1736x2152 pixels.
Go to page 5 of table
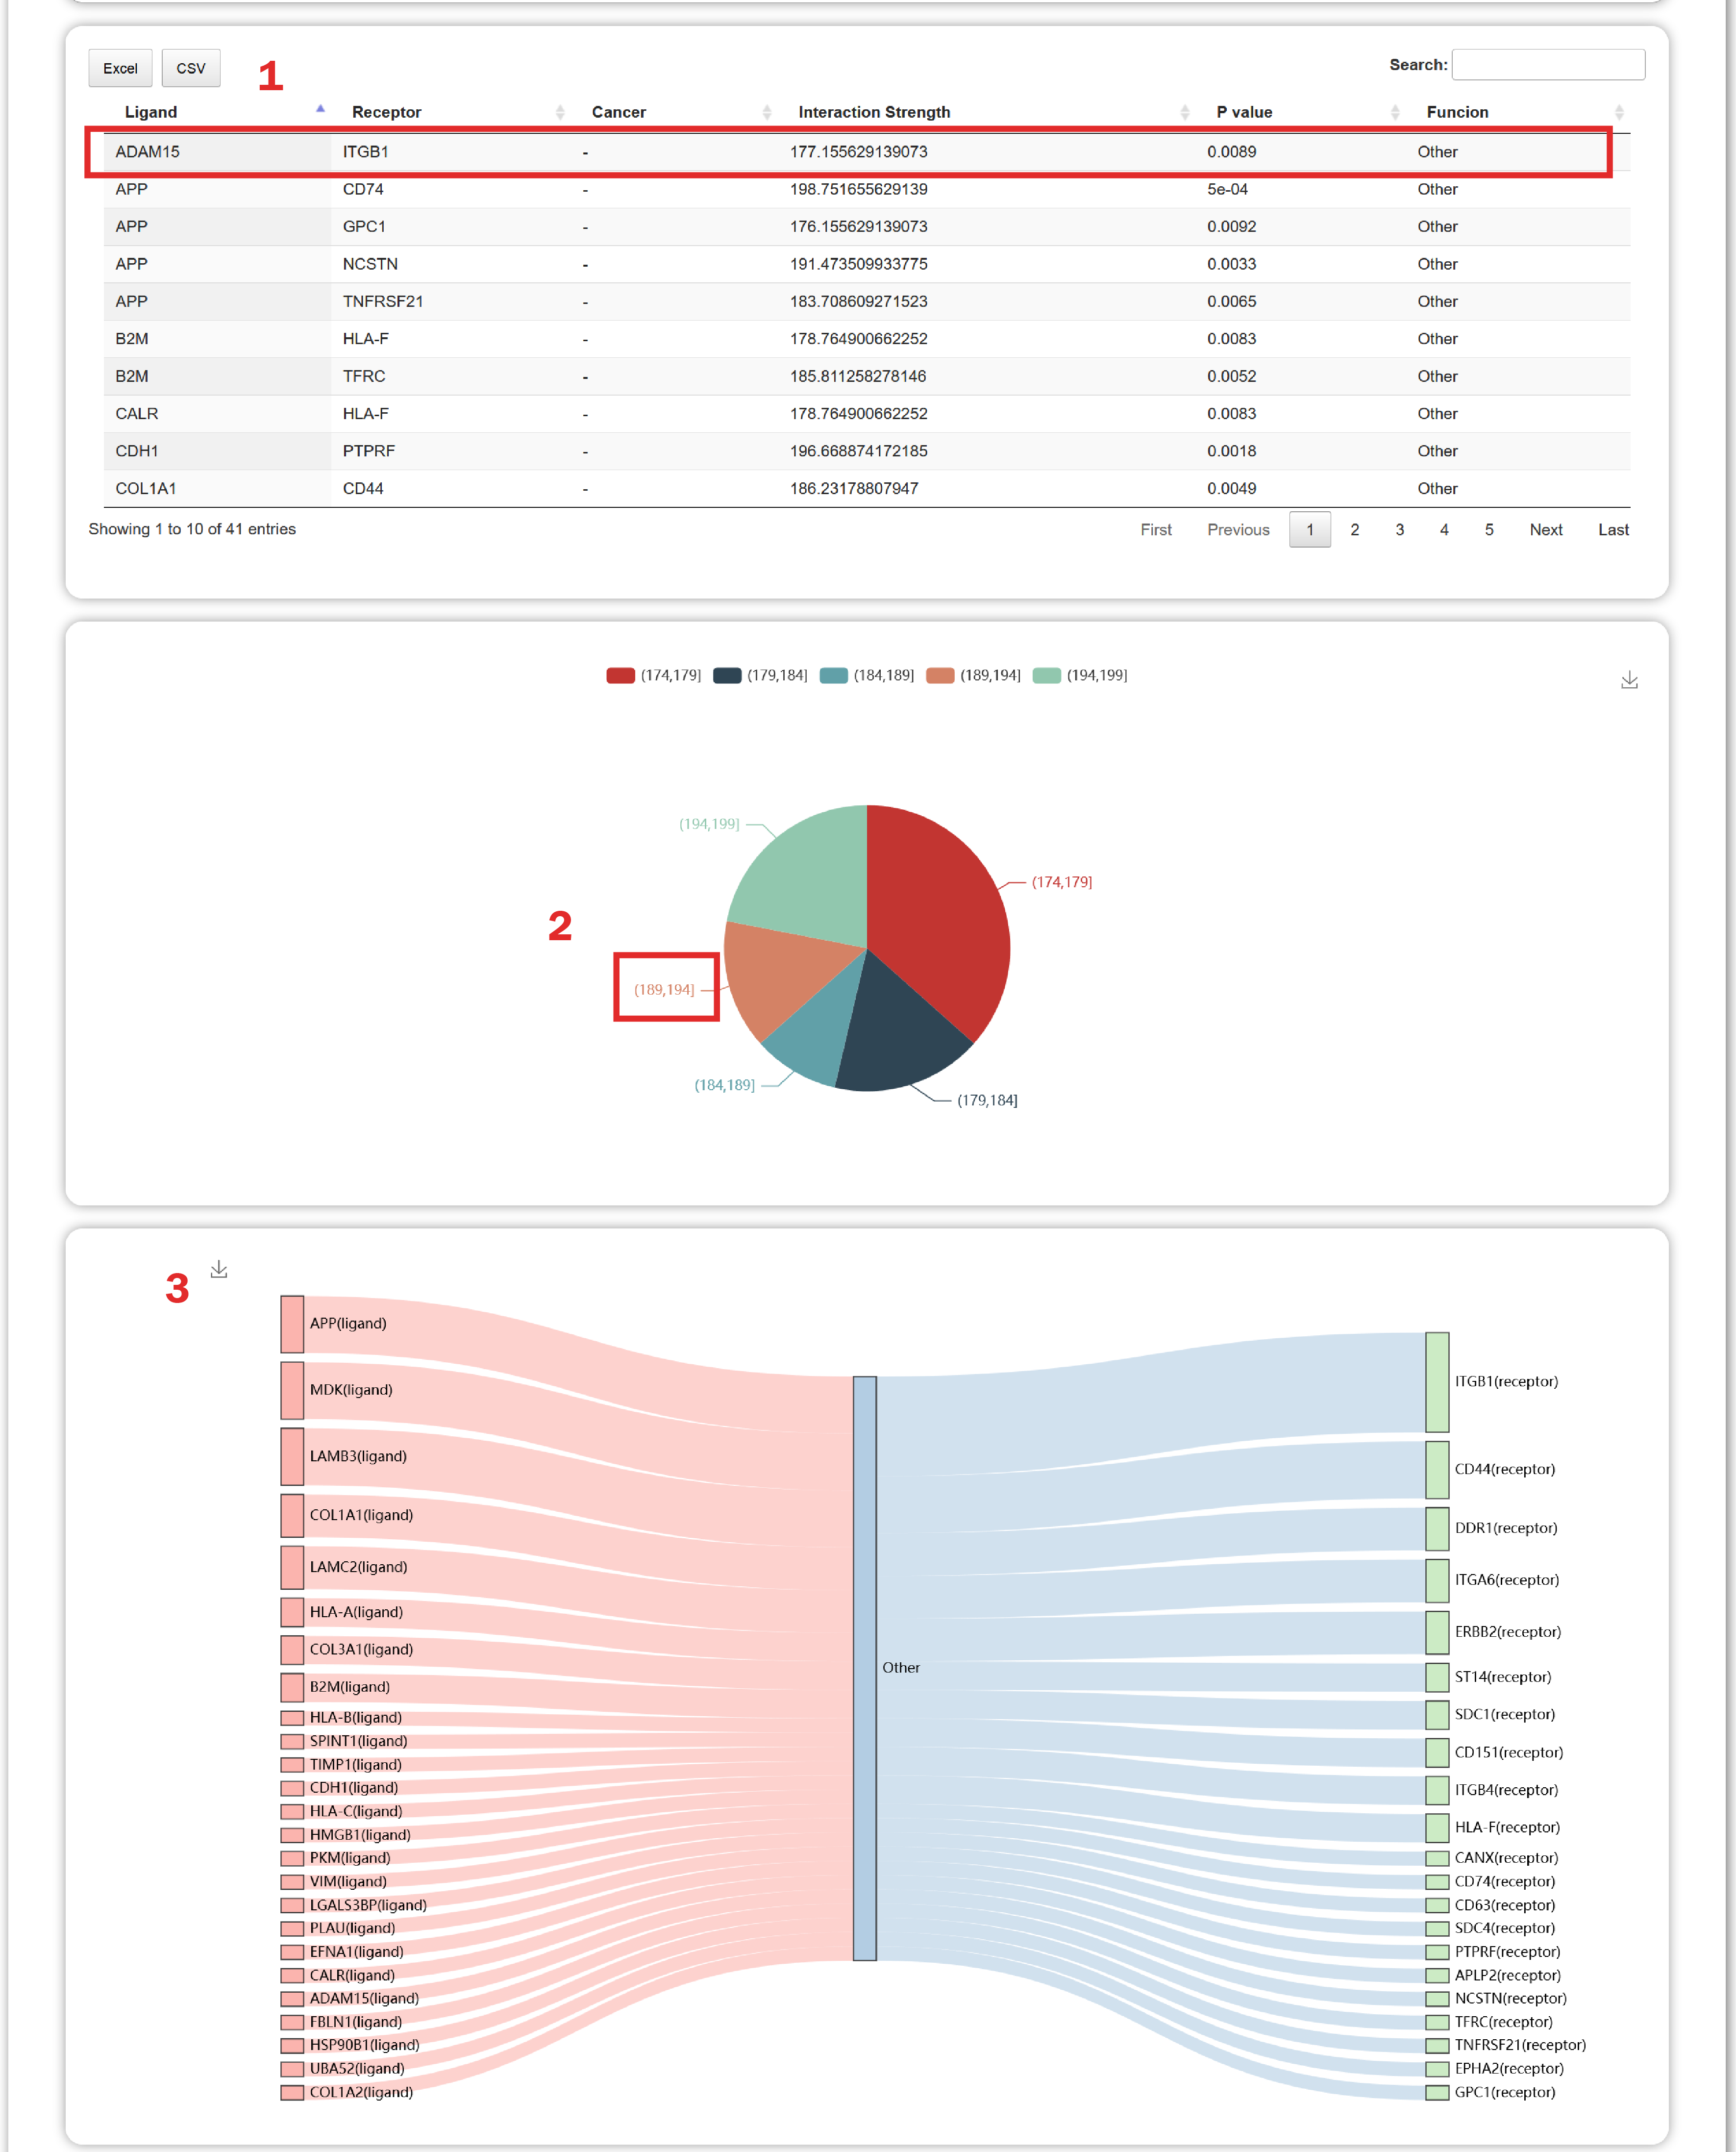[1489, 530]
